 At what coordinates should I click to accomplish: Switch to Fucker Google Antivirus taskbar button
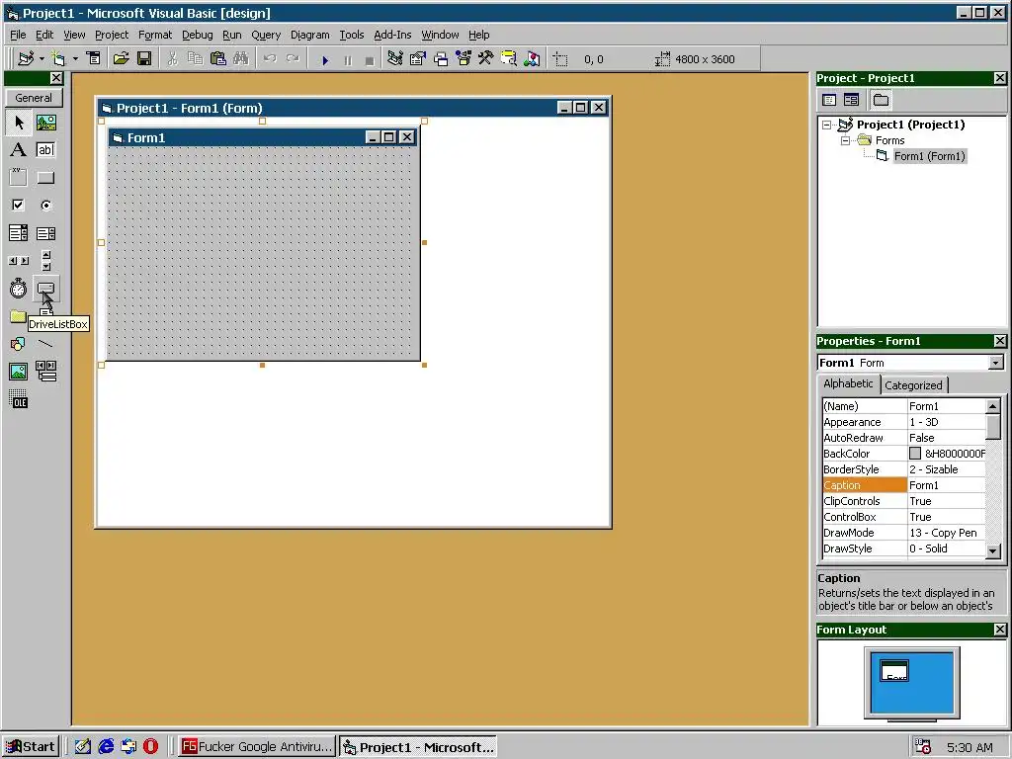[256, 747]
